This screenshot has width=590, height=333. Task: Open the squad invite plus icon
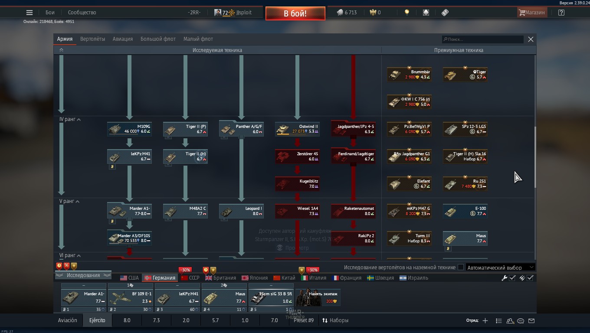[x=485, y=320]
